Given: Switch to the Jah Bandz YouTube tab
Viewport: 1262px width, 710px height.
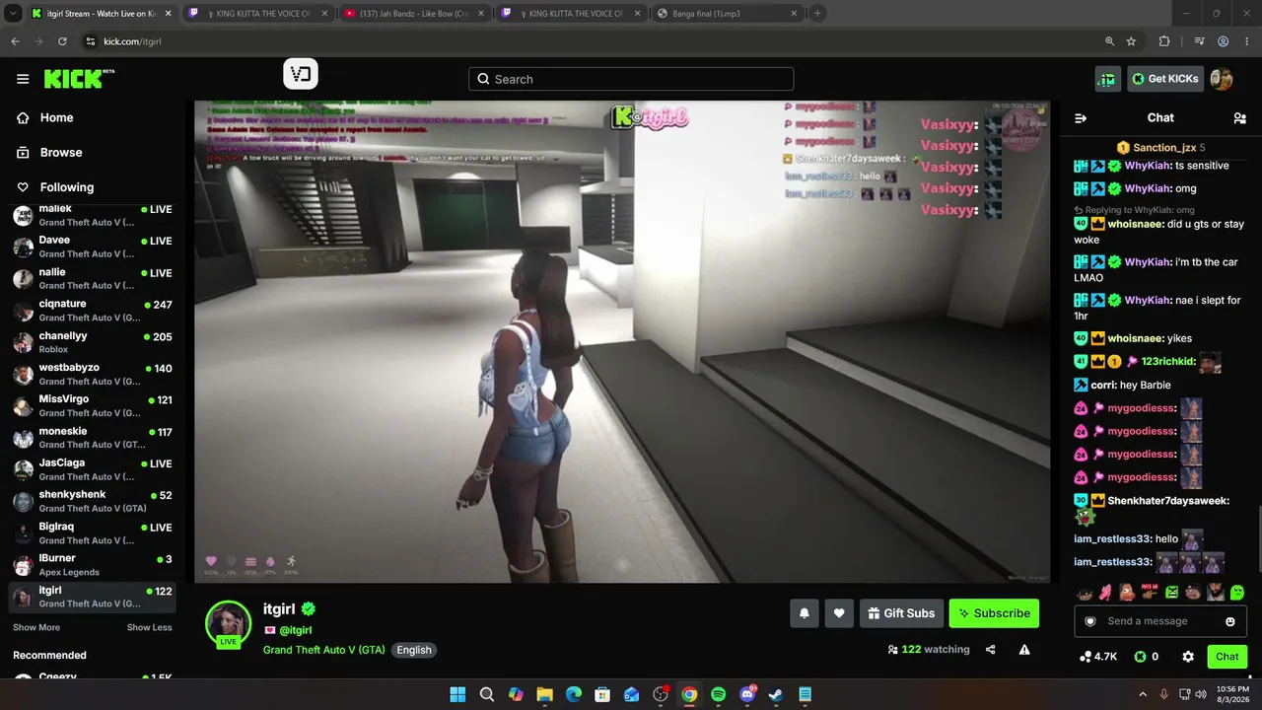Looking at the screenshot, I should tap(414, 14).
